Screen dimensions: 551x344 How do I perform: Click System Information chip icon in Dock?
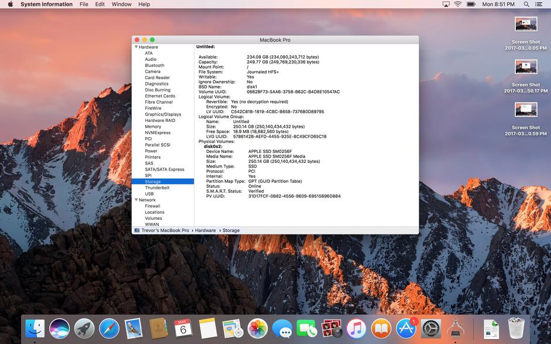click(455, 329)
